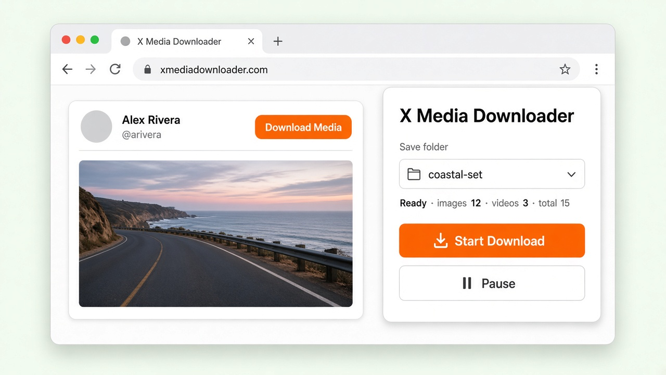Click the videos 3 count
The width and height of the screenshot is (666, 375).
pos(510,203)
